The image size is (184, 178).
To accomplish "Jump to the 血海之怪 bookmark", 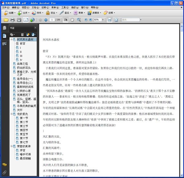I will pyautogui.click(x=22, y=64).
